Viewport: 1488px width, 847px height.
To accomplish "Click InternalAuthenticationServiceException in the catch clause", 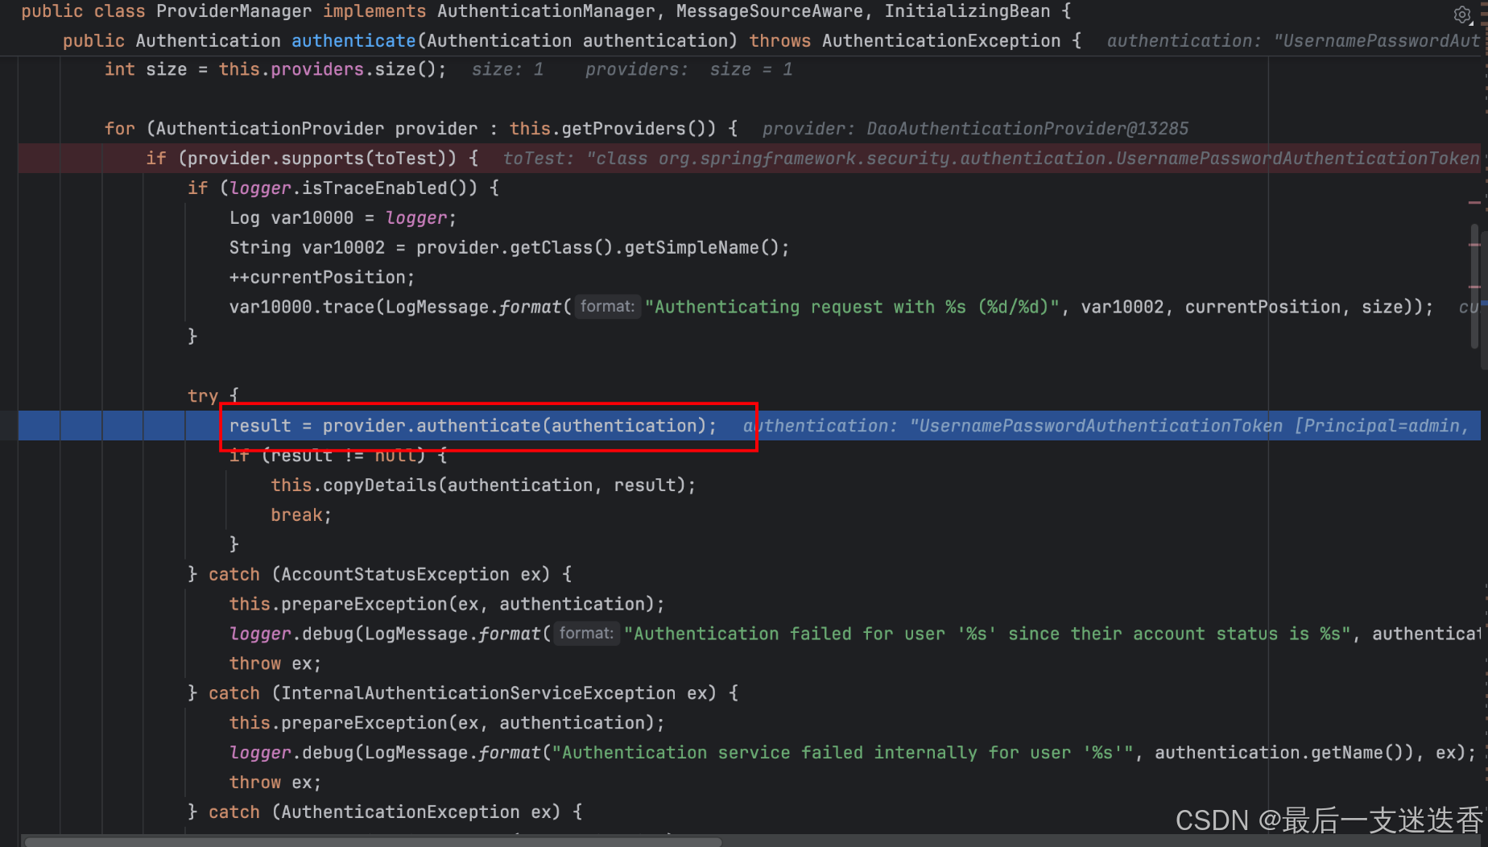I will pyautogui.click(x=478, y=693).
